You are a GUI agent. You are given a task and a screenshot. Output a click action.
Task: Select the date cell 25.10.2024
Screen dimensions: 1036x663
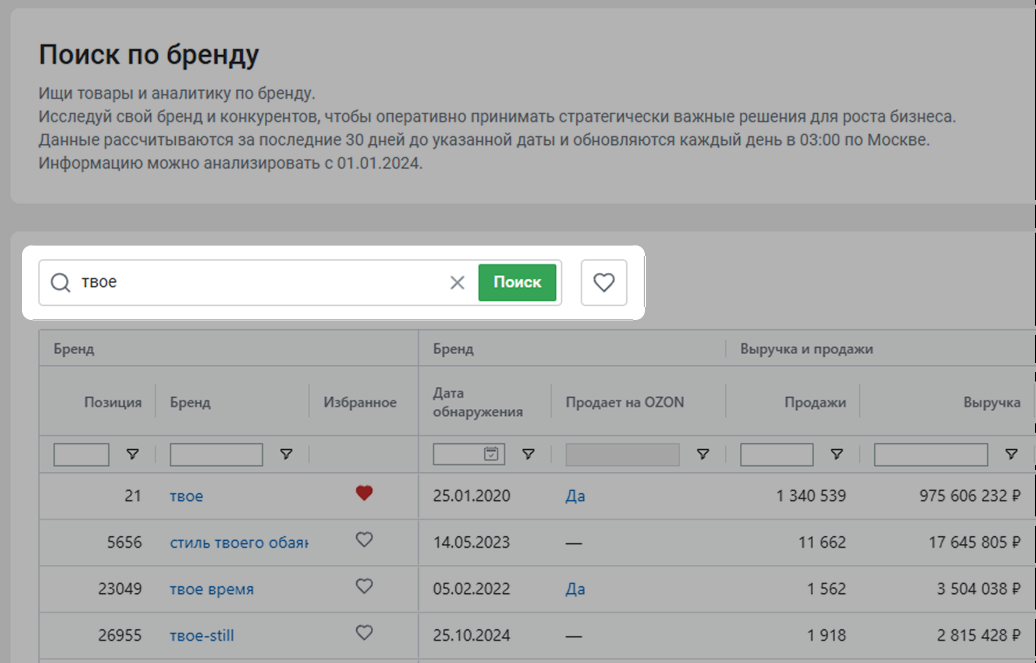(x=471, y=636)
